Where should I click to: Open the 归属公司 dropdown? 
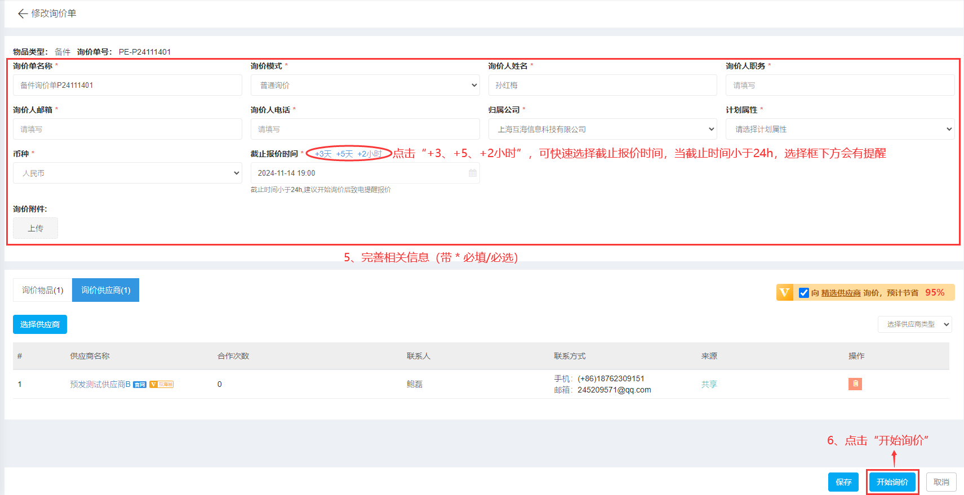point(602,129)
